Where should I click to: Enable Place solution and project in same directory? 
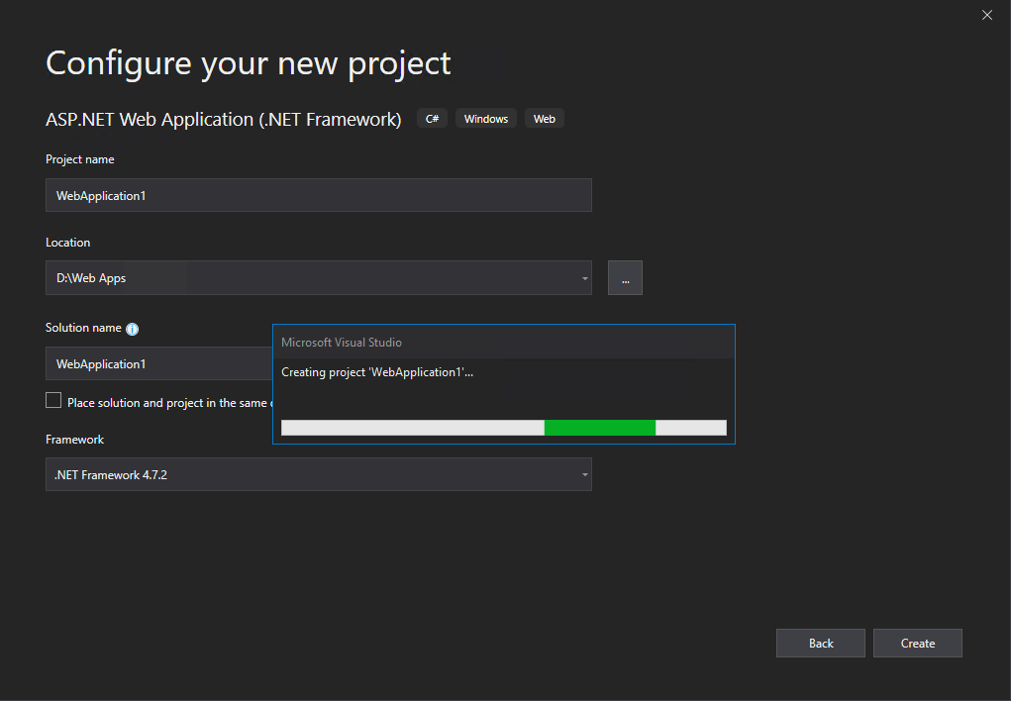53,401
